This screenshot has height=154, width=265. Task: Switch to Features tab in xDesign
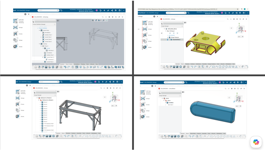pos(187,64)
